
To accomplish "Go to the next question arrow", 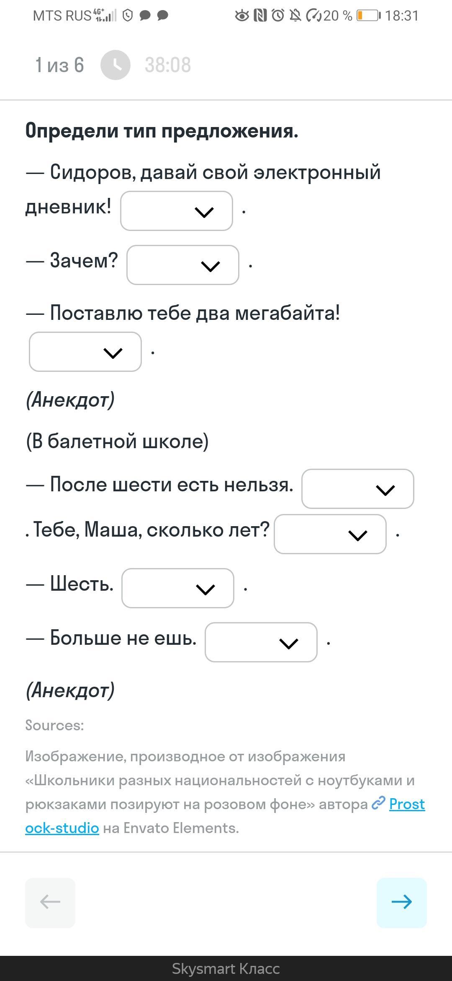I will tap(401, 902).
